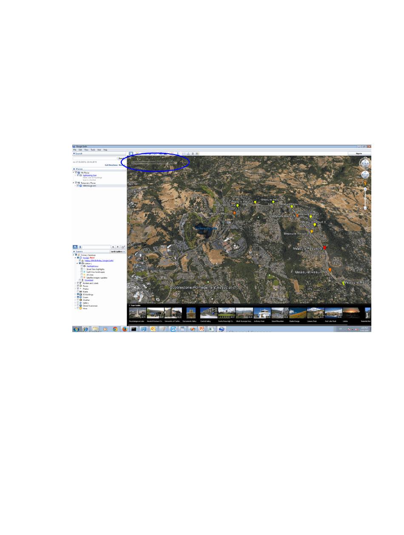Expand the Gallery layer tree node
The width and height of the screenshot is (404, 535).
click(75, 303)
